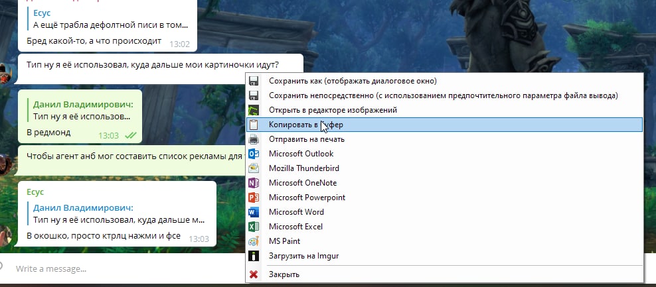Click the clipboard icon beside Копировать в буфер
The height and width of the screenshot is (287, 656).
tap(254, 125)
